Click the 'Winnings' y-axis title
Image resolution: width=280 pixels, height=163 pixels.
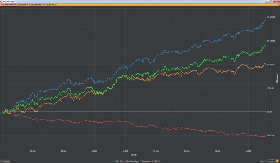point(277,79)
